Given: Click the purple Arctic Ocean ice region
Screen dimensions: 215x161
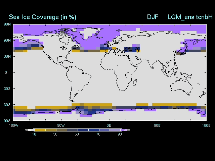Looking at the screenshot, I should 110,27.
